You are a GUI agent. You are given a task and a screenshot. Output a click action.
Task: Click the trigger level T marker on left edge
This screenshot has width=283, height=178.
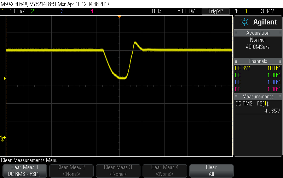pyautogui.click(x=4, y=76)
